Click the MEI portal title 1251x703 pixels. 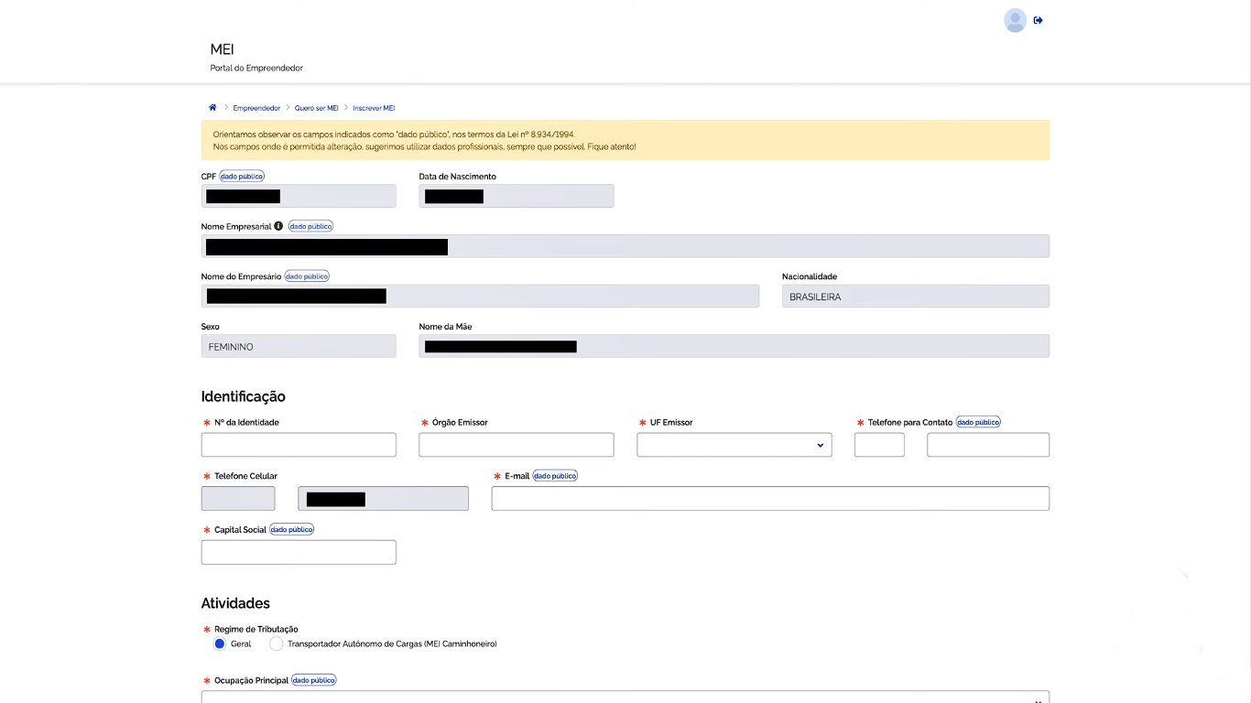click(x=223, y=49)
